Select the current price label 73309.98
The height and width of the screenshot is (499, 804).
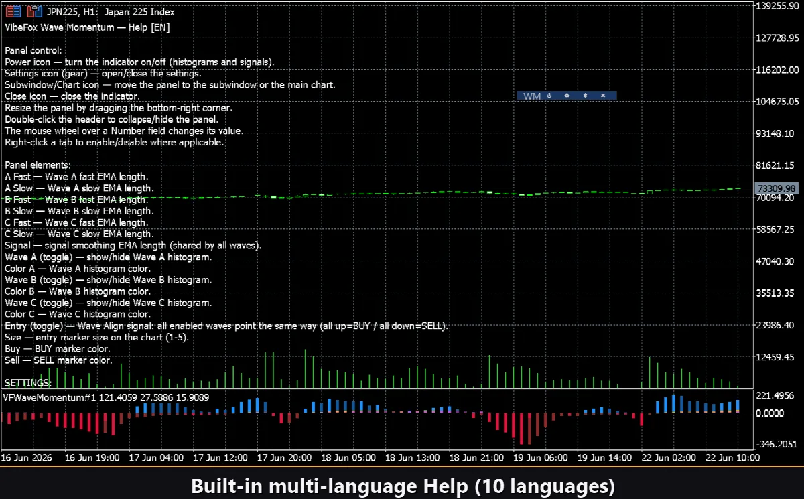776,189
